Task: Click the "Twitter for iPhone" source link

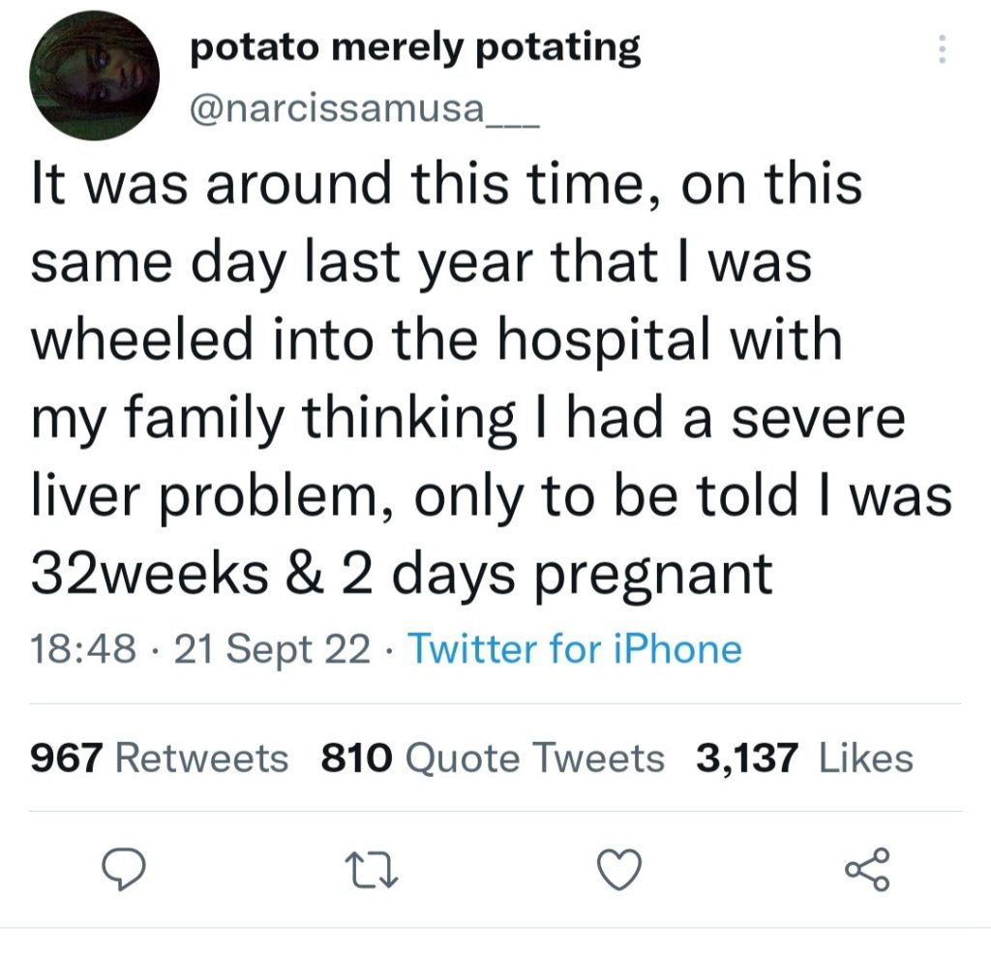Action: [575, 648]
